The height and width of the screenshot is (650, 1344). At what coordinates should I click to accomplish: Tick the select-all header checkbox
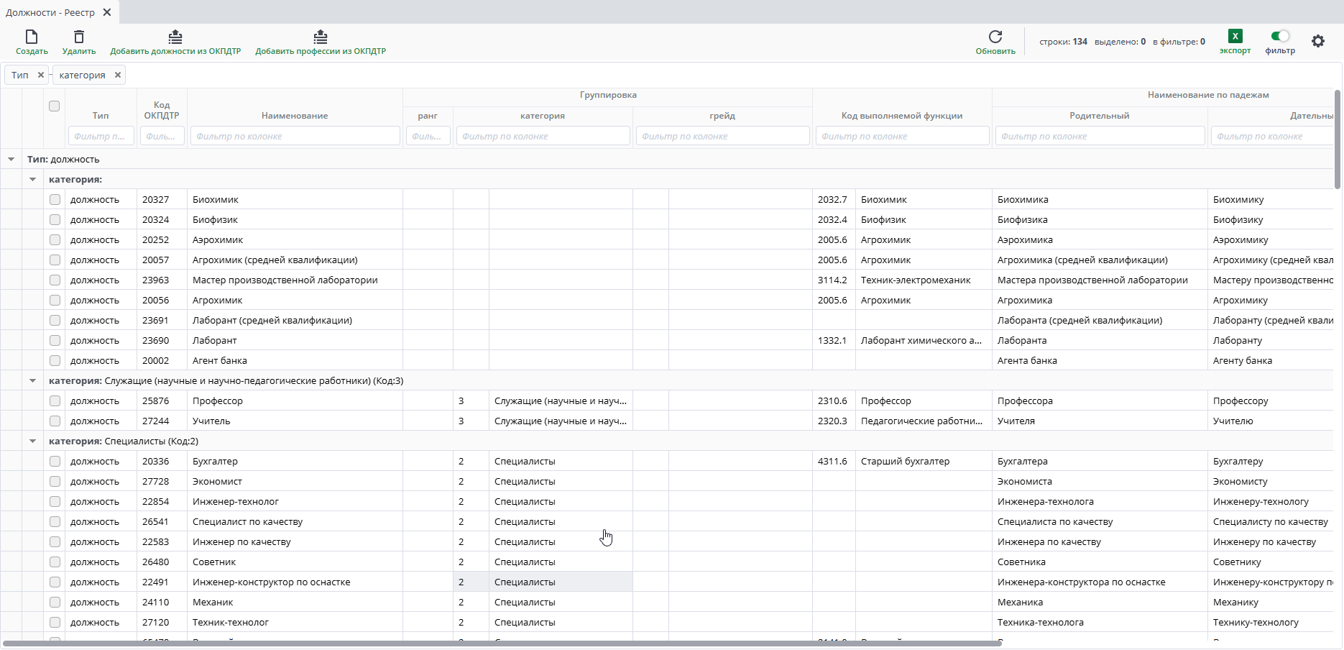tap(55, 106)
